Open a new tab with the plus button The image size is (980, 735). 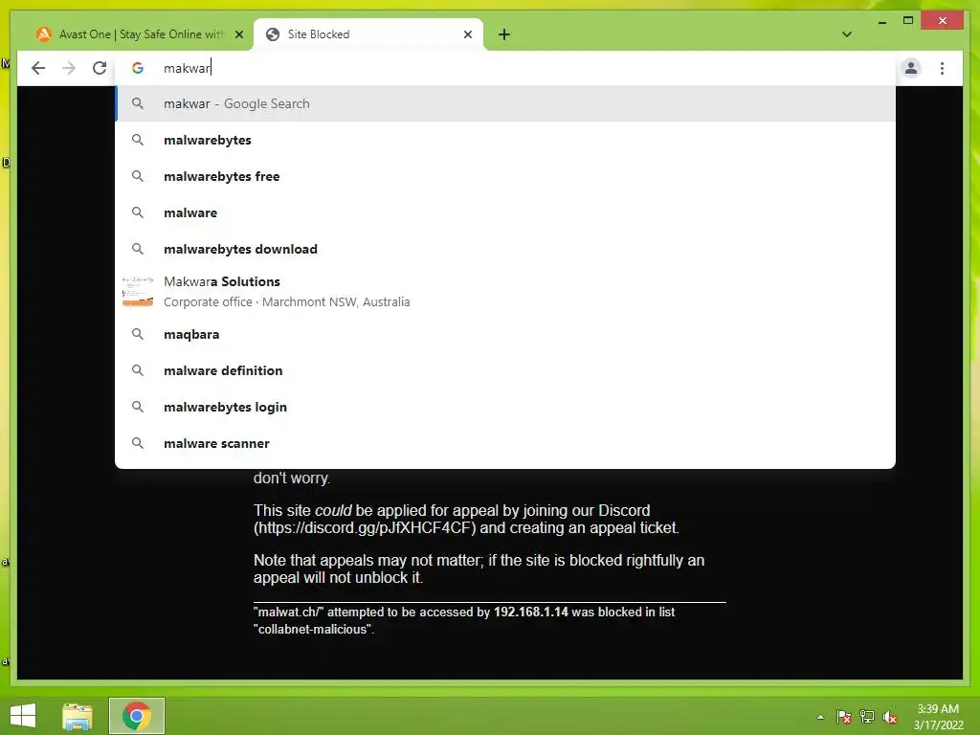504,34
